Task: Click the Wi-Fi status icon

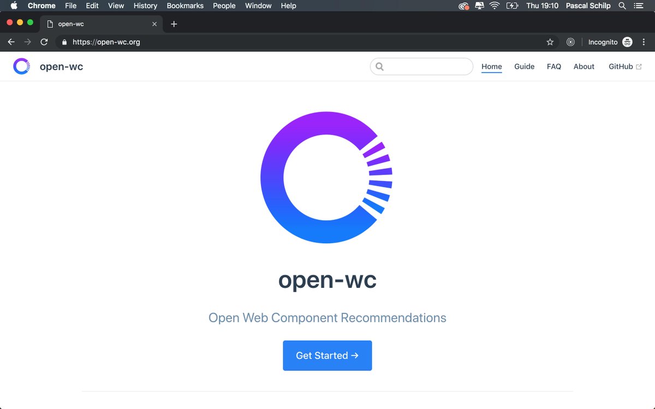Action: point(495,5)
